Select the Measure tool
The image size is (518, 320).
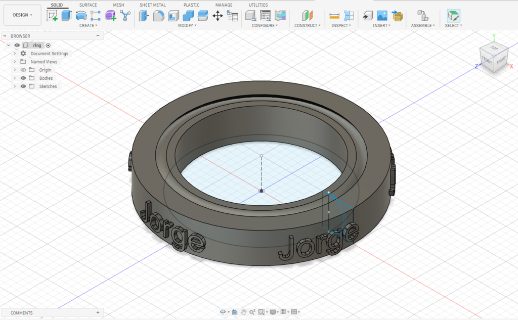click(x=334, y=16)
